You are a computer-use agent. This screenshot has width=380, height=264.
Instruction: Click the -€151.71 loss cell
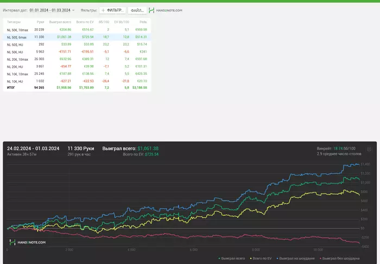65,51
